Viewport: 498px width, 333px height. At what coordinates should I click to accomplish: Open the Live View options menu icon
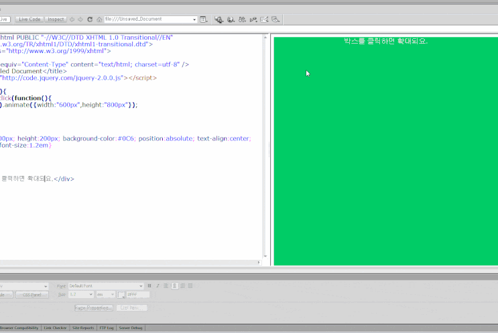click(x=204, y=19)
